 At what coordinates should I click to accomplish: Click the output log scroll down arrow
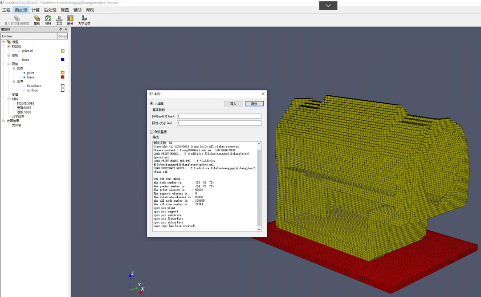pyautogui.click(x=259, y=229)
